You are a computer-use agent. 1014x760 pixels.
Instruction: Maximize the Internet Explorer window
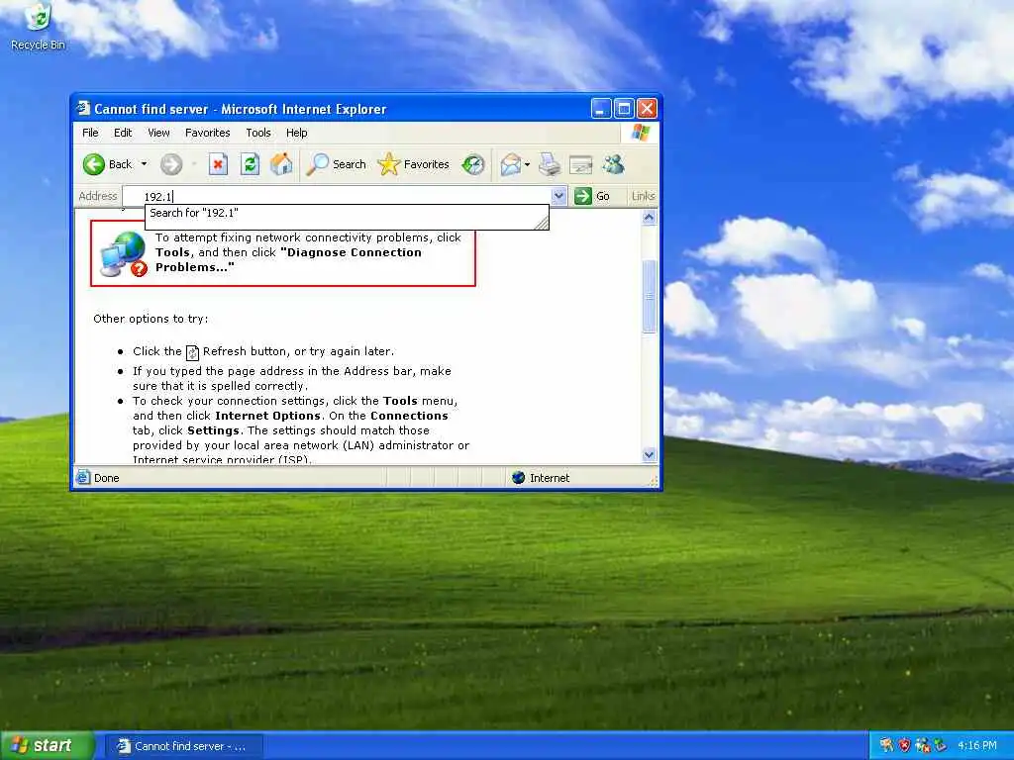coord(624,109)
